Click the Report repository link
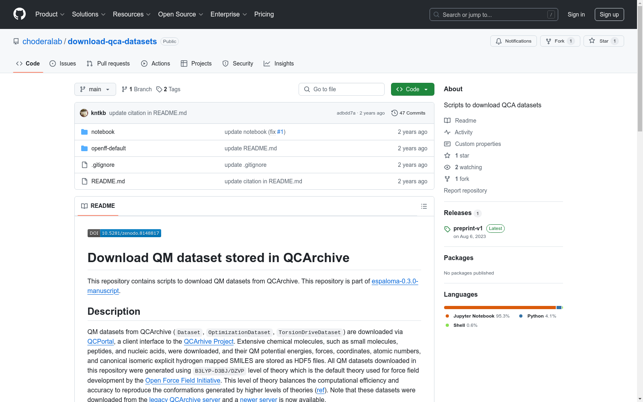 point(465,191)
